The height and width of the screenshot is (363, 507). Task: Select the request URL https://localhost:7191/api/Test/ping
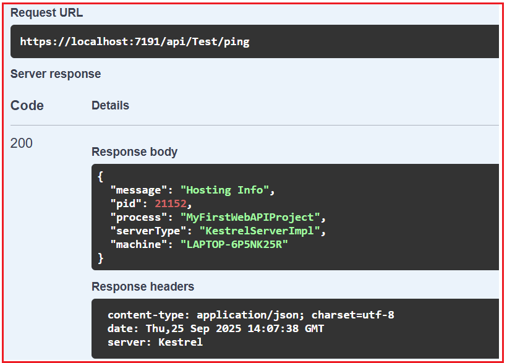coord(135,41)
